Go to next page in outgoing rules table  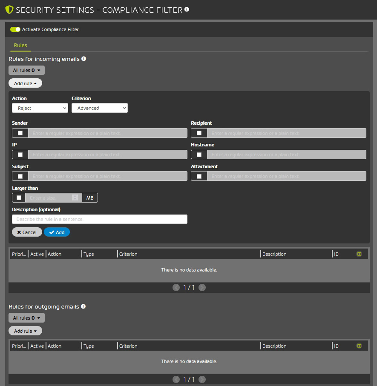click(202, 379)
